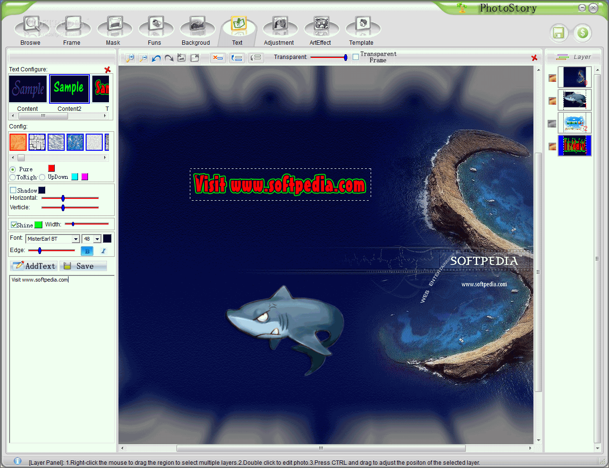Redo the last action
The image size is (609, 468).
pos(169,58)
